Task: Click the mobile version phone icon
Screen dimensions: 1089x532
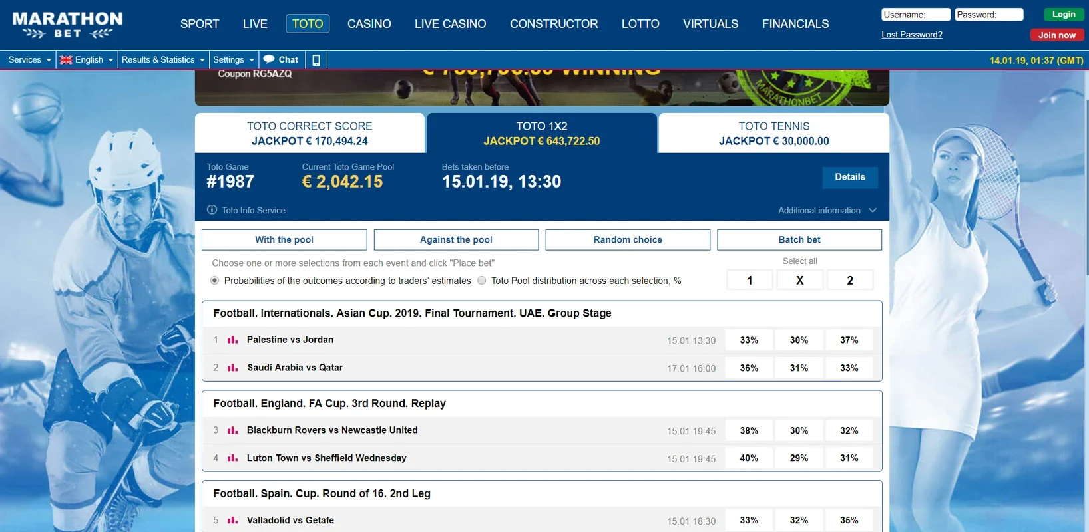Action: click(316, 60)
